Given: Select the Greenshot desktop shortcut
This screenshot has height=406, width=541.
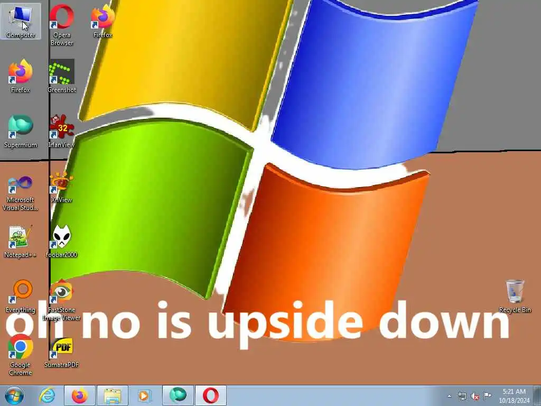Looking at the screenshot, I should coord(62,76).
